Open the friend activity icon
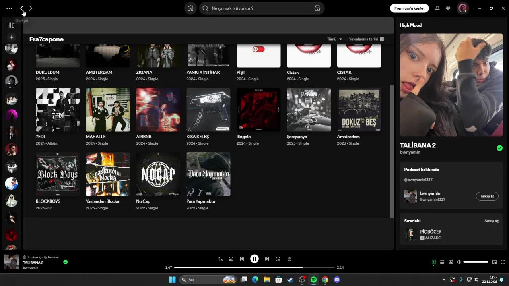509x286 pixels. (x=448, y=8)
